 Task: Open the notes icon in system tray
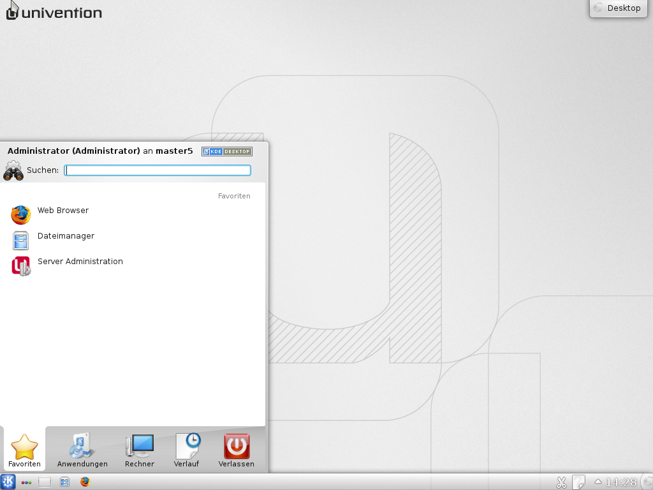click(578, 482)
